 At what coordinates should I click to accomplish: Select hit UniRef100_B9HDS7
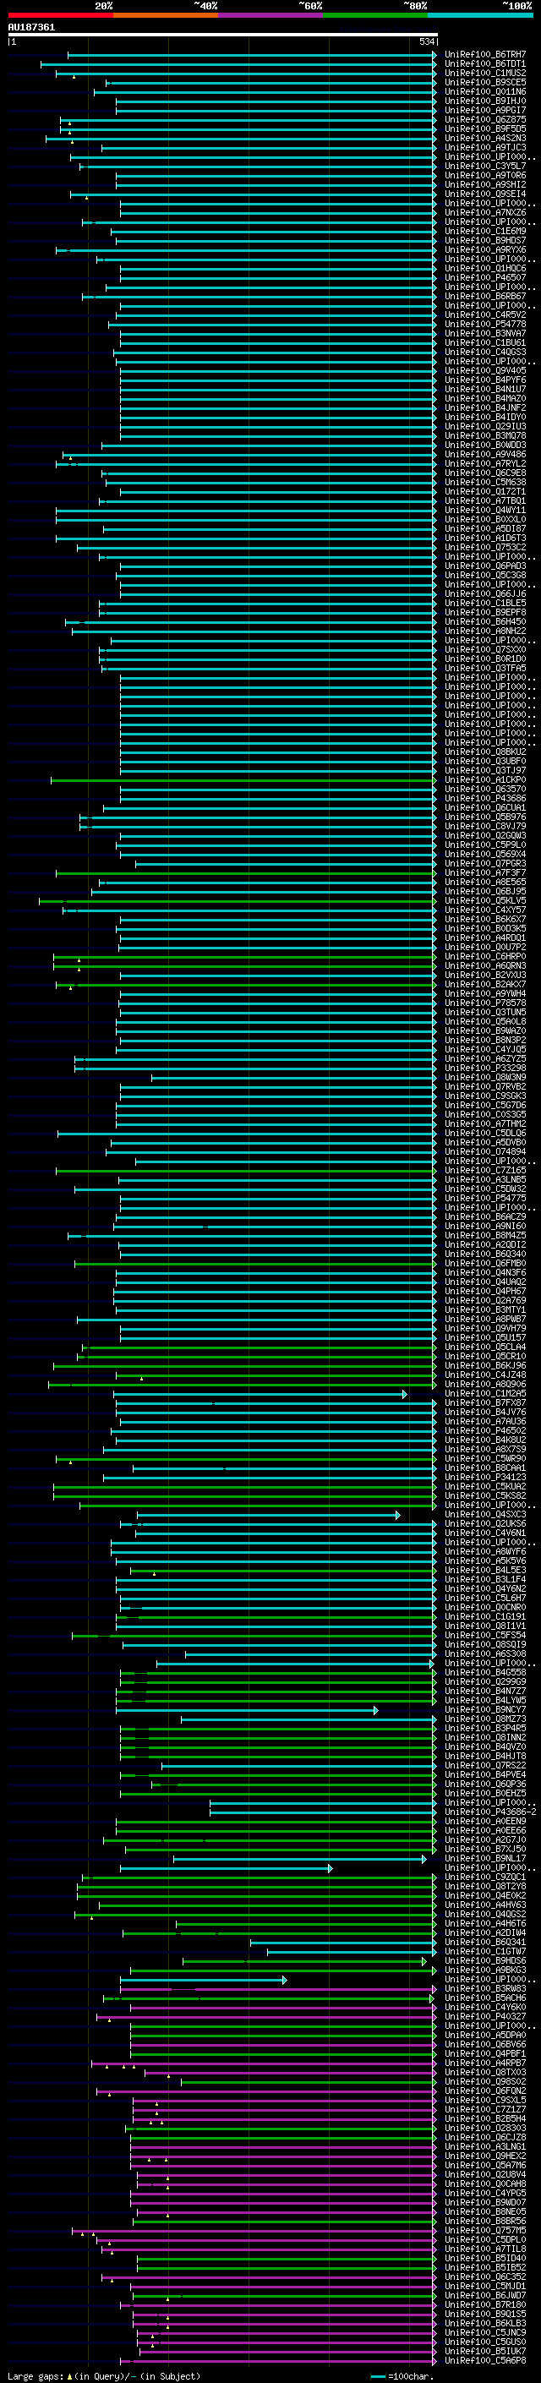pyautogui.click(x=485, y=241)
